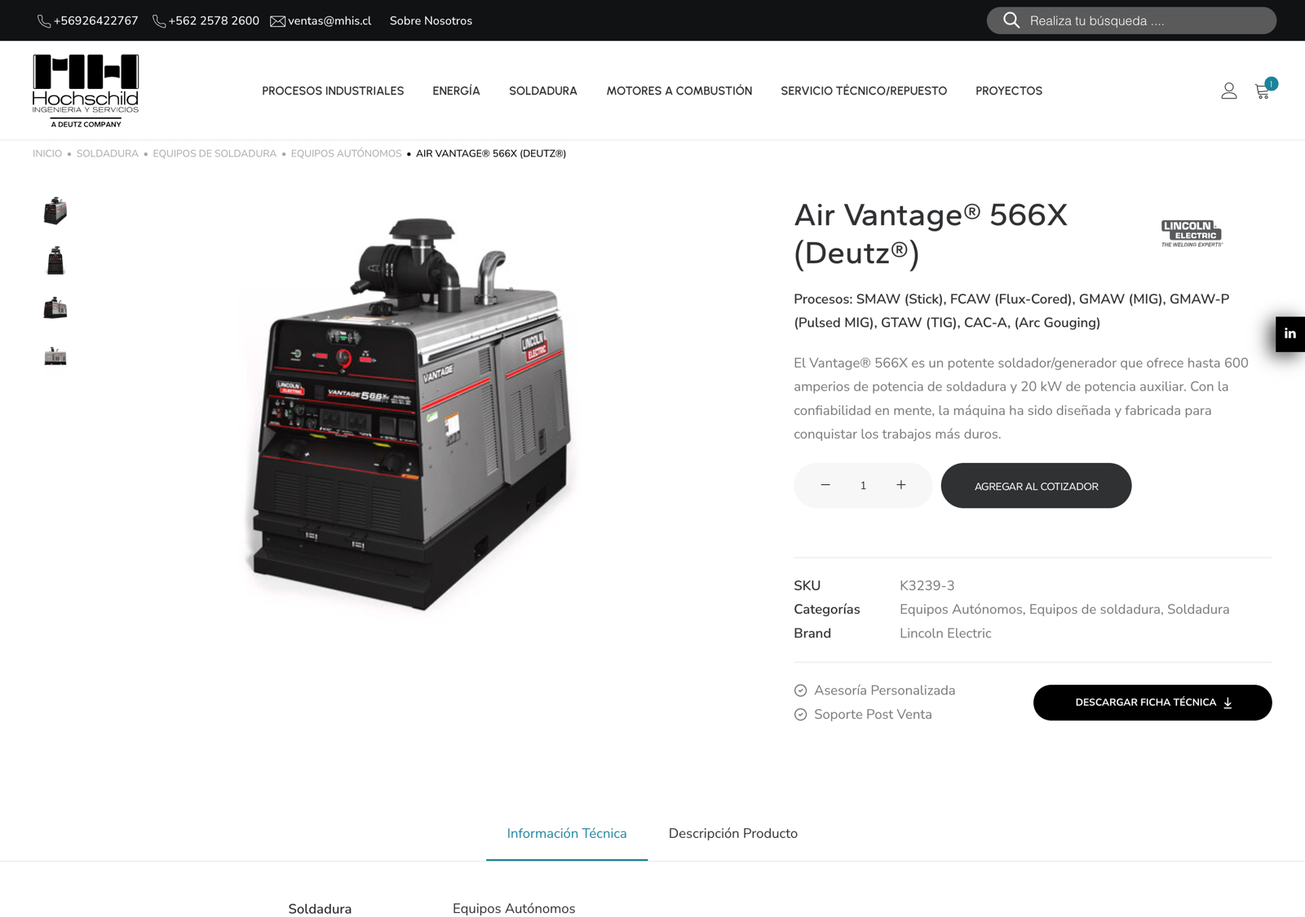Screen dimensions: 1305x917
Task: Decrease quantity with the minus button
Action: 825,485
